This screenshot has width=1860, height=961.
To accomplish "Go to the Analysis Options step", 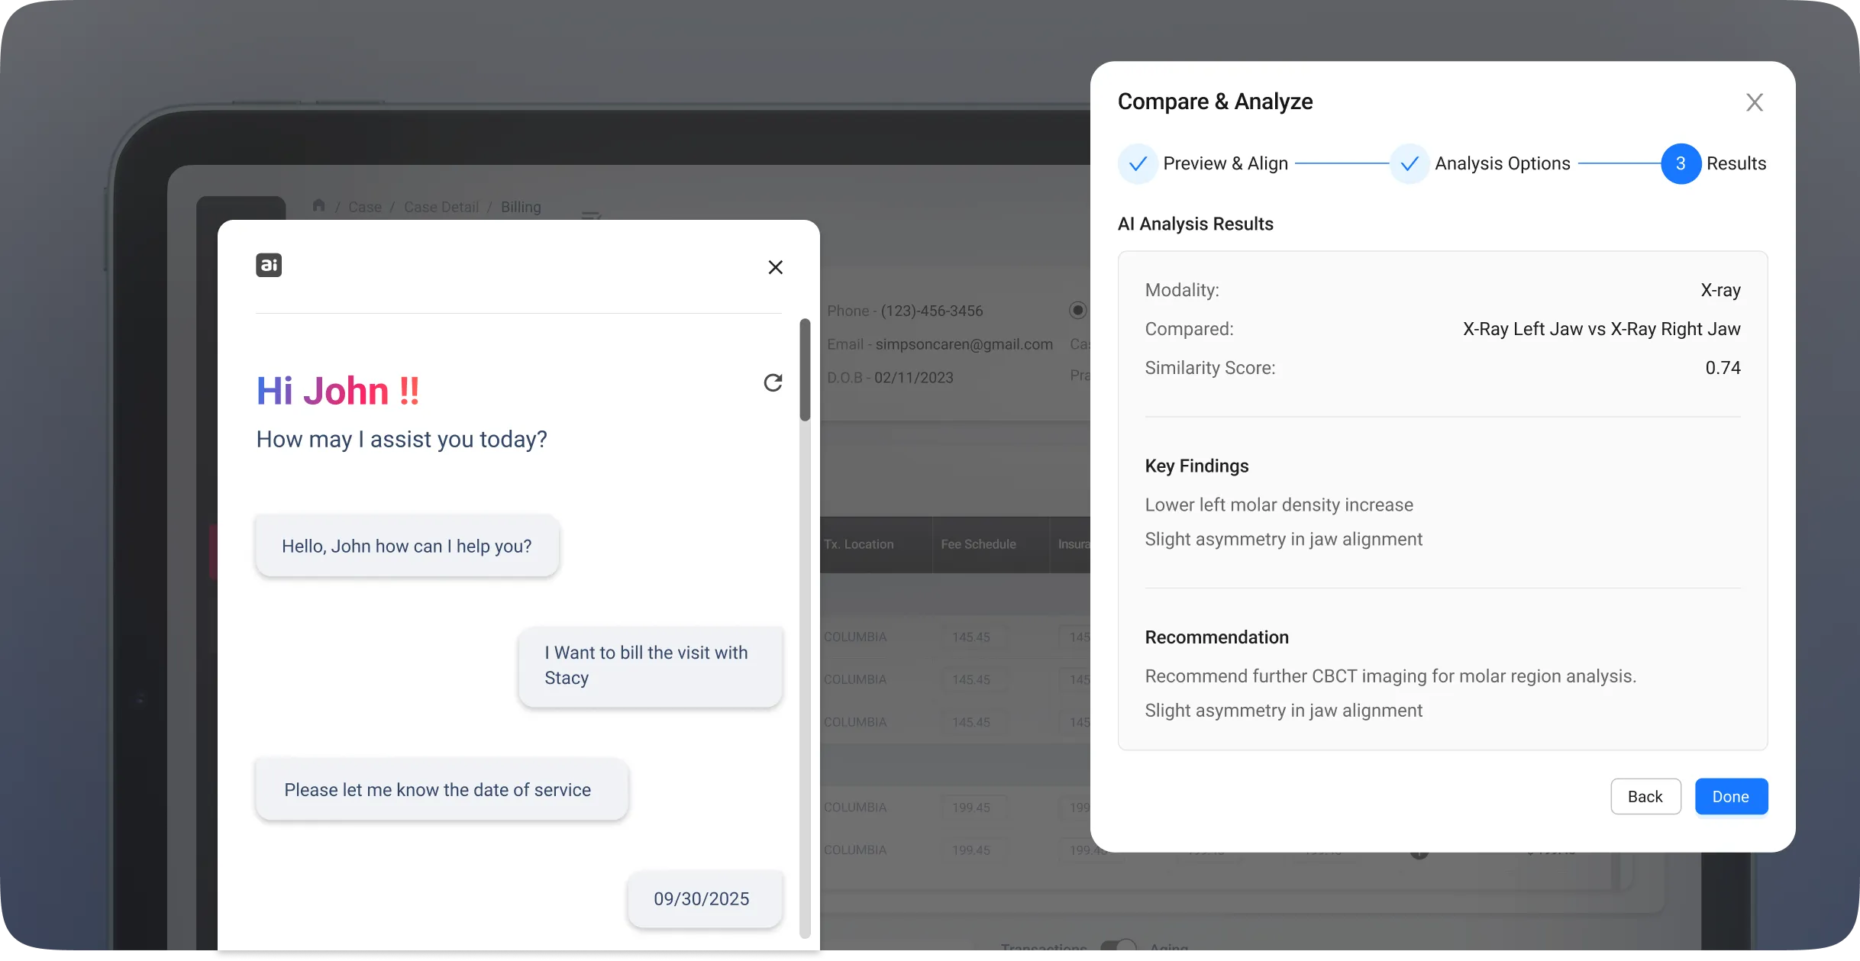I will pyautogui.click(x=1503, y=163).
